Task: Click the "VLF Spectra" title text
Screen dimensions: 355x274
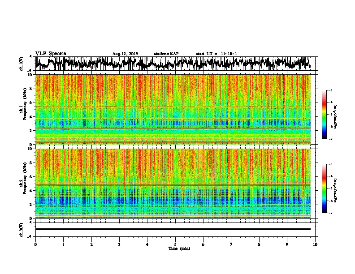Action: (51, 53)
